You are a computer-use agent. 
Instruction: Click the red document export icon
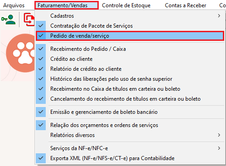tap(29, 20)
